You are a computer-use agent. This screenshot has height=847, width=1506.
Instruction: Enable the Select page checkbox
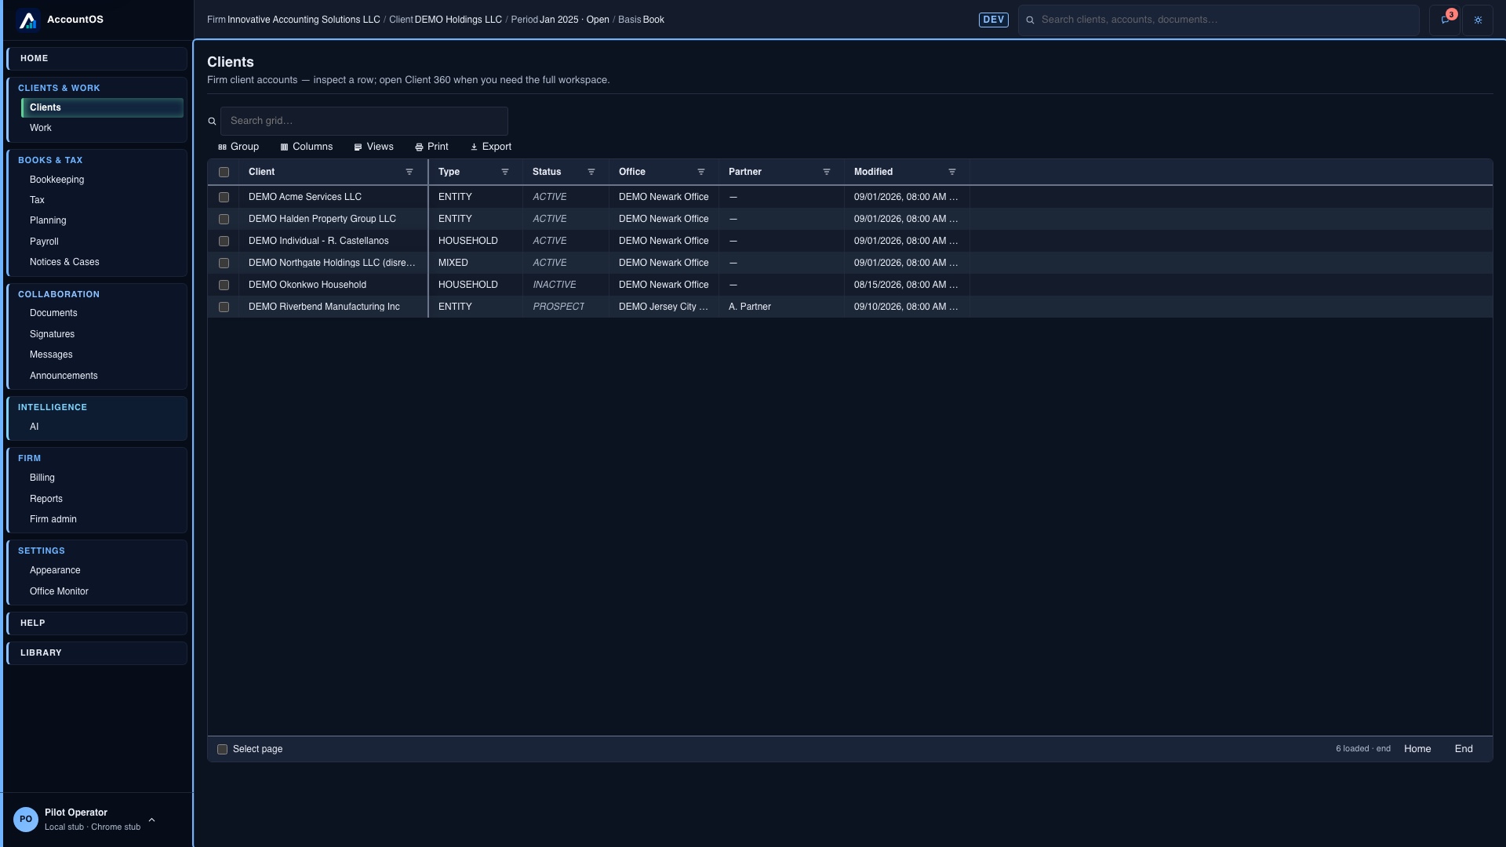pyautogui.click(x=222, y=749)
